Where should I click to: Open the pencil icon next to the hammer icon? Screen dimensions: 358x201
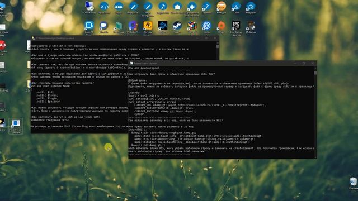(148, 7)
